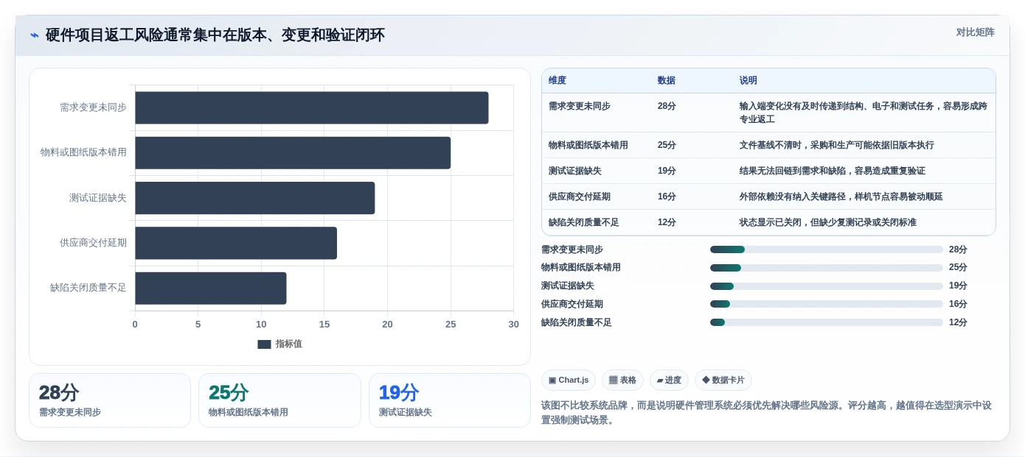1025x457 pixels.
Task: Select the 需求变更未同步 table cell
Action: coord(579,106)
